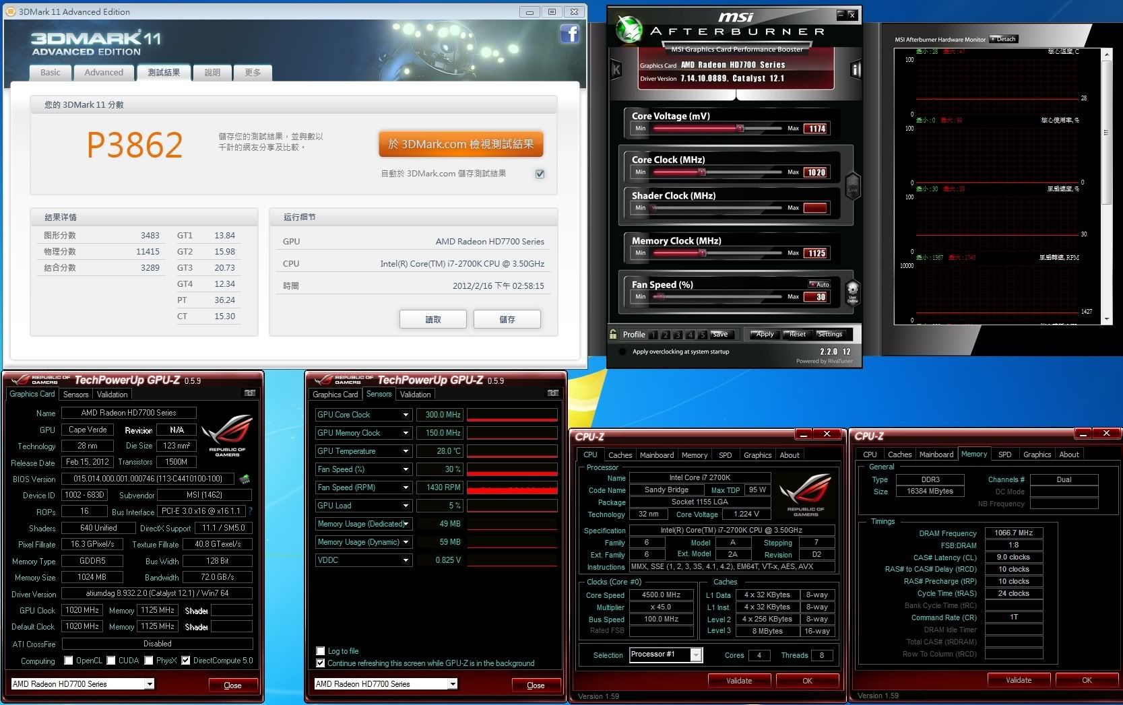
Task: Click camera screenshot icon in Sensors GPU-Z window
Action: point(553,393)
